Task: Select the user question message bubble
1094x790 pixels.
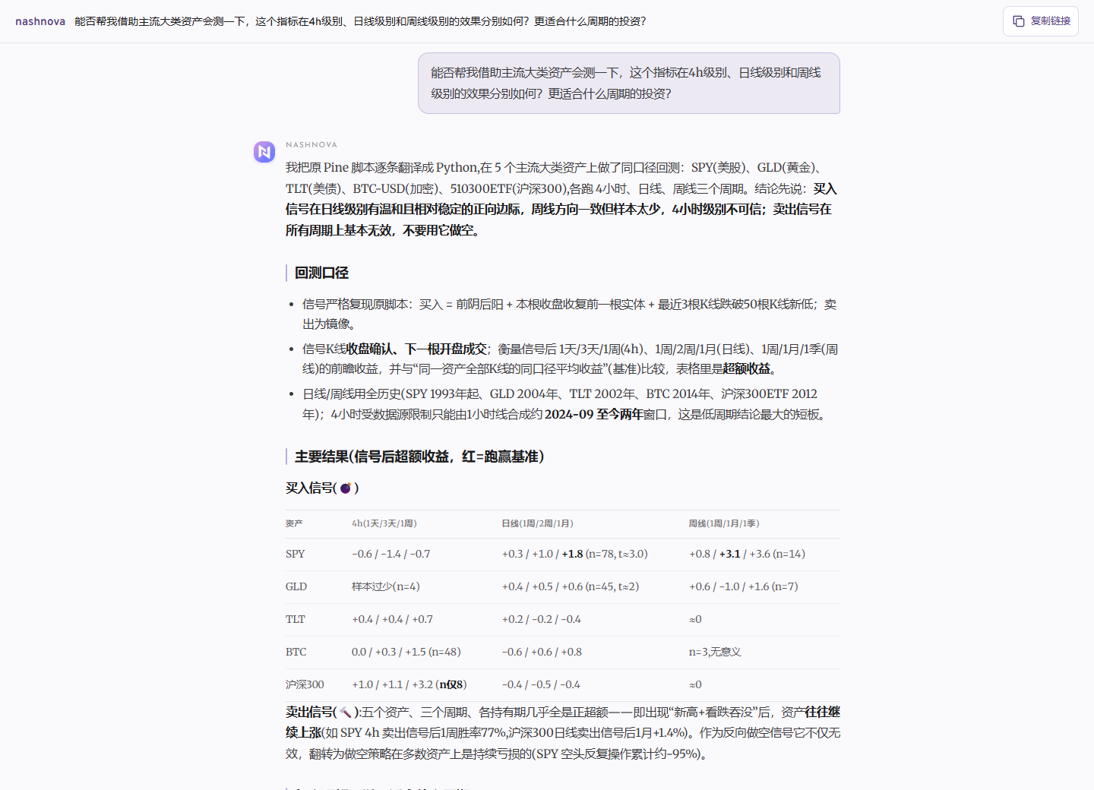Action: [629, 84]
